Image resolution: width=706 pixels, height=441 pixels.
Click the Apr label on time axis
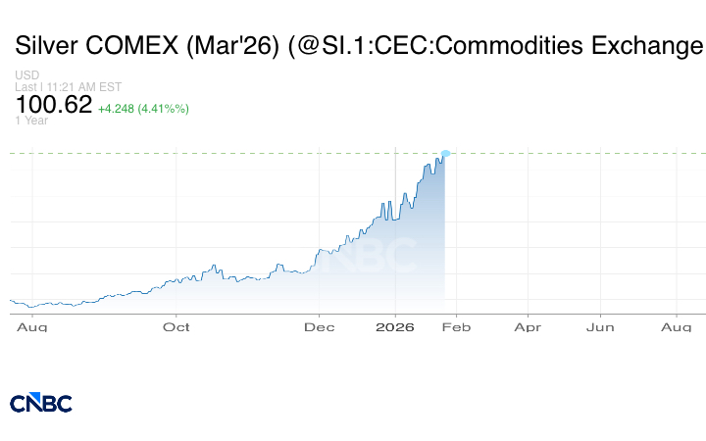[528, 326]
